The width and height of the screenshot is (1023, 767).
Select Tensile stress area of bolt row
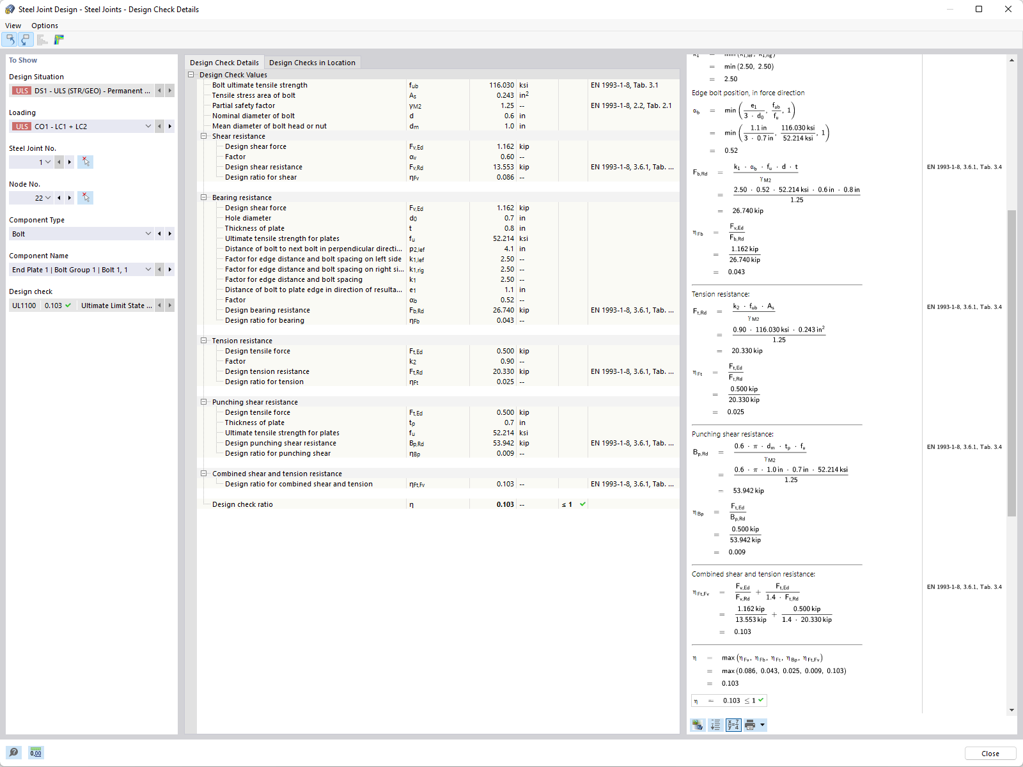(x=438, y=95)
